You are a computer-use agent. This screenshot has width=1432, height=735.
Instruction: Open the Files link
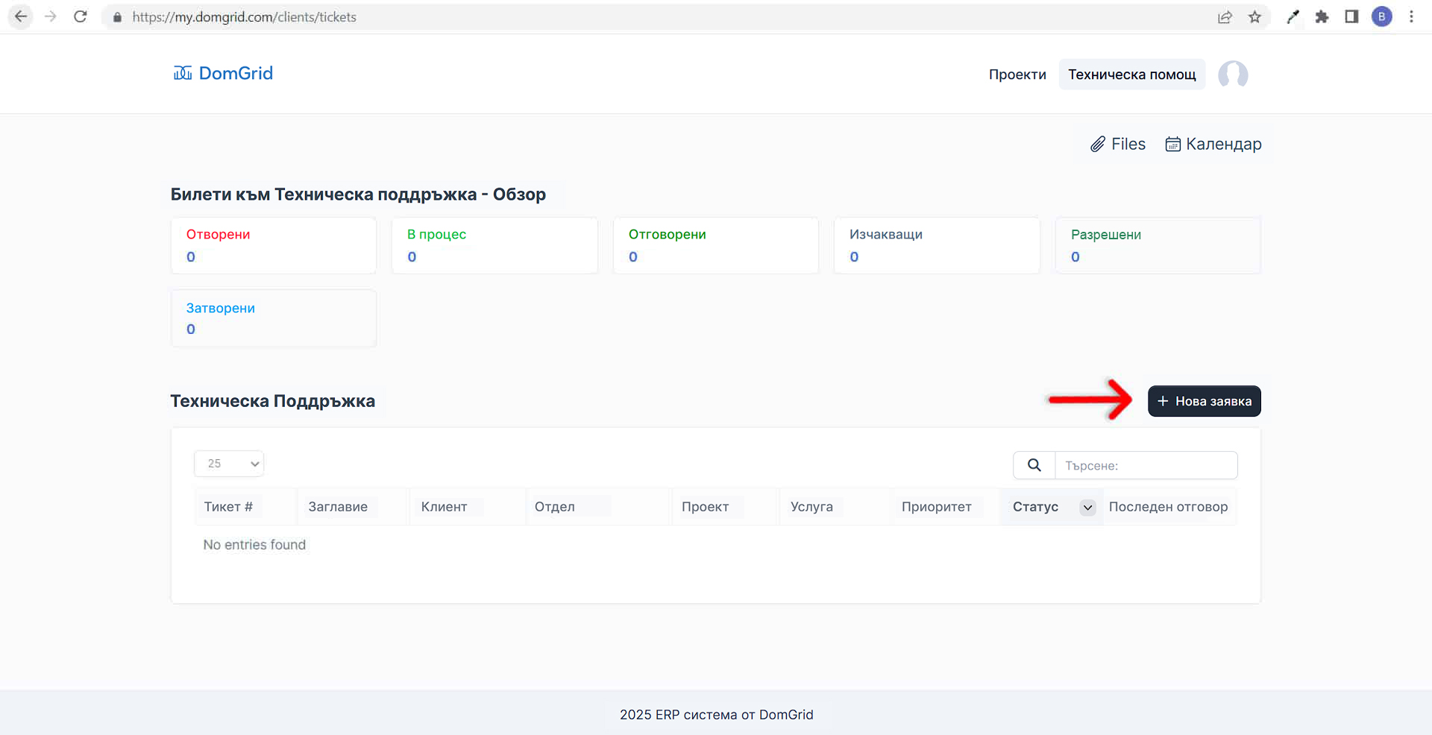(x=1118, y=144)
